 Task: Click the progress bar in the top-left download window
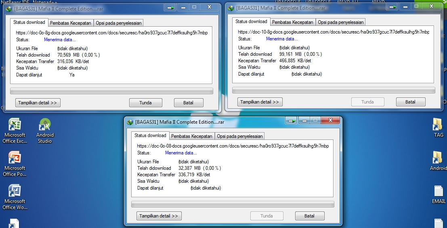pos(111,91)
